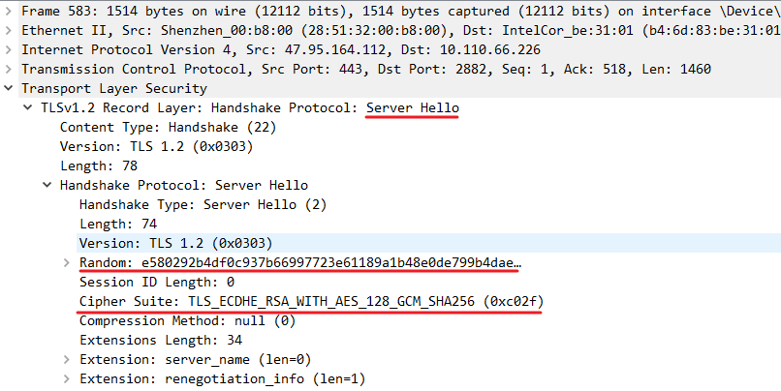This screenshot has height=391, width=781.
Task: Collapse Transport Layer Security section
Action: pyautogui.click(x=9, y=88)
